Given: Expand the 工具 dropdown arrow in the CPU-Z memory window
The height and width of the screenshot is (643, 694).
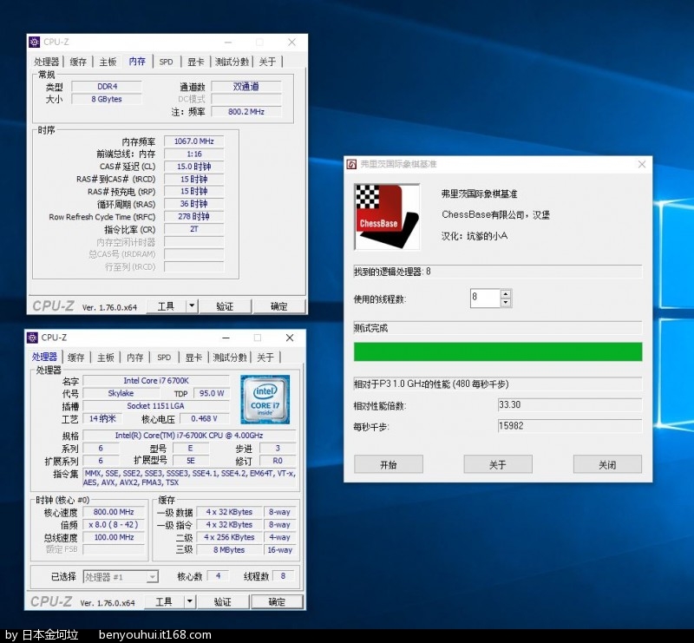Looking at the screenshot, I should (x=192, y=305).
